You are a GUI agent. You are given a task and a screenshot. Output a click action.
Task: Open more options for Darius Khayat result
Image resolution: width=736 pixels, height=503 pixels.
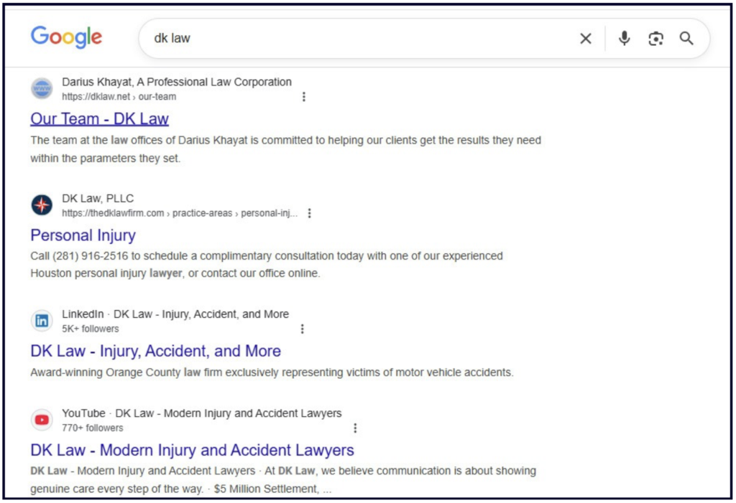tap(303, 97)
